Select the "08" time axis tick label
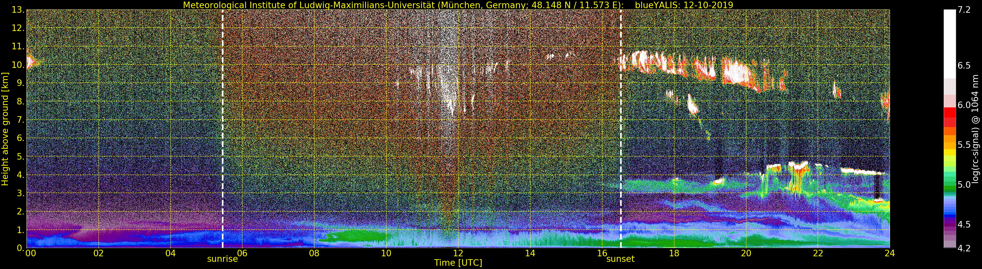 pos(314,253)
